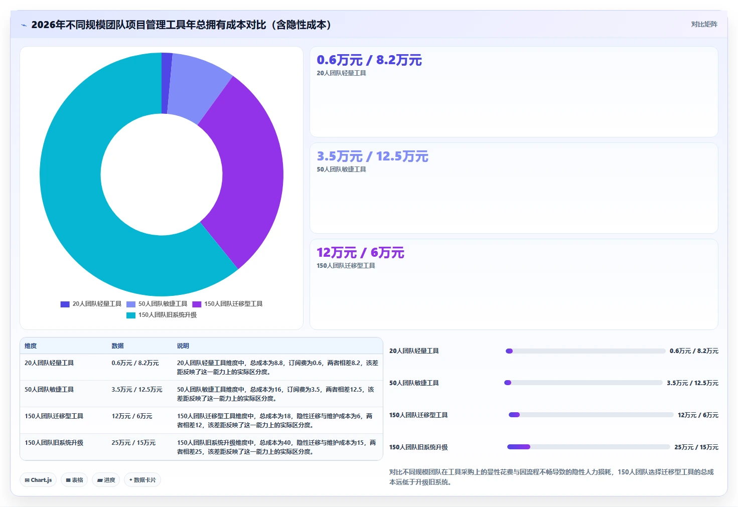Click table value 0.6万元 / 8.2万元
This screenshot has width=738, height=507.
(x=135, y=363)
